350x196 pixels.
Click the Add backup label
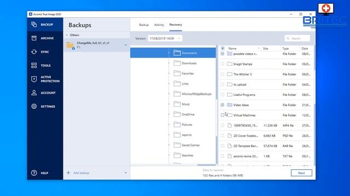[81, 173]
